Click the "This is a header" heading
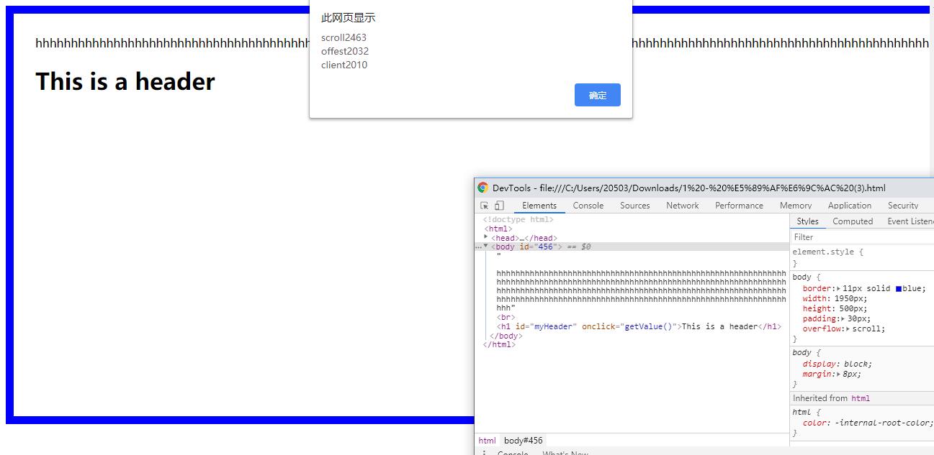The image size is (934, 455). click(x=125, y=82)
